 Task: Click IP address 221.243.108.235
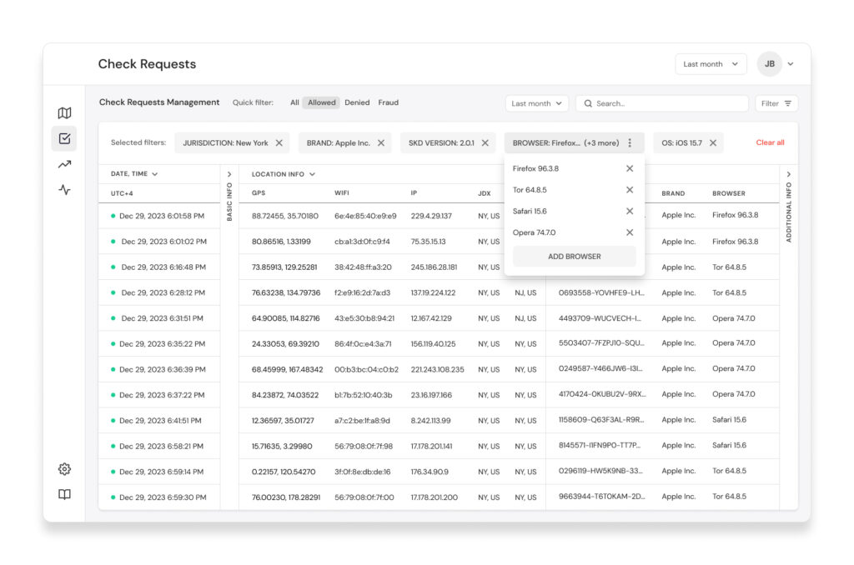click(x=437, y=370)
